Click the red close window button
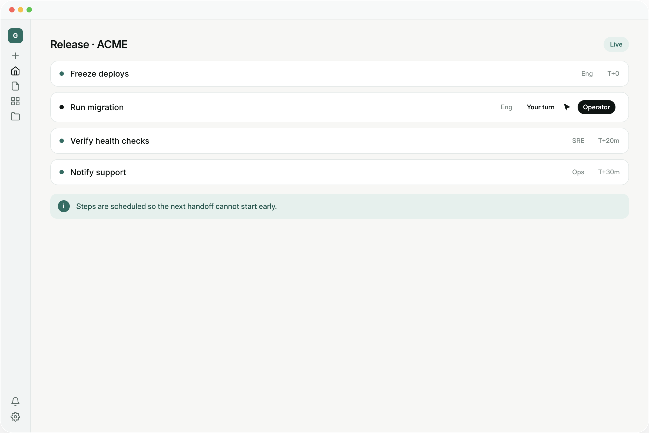The width and height of the screenshot is (649, 433). point(12,10)
